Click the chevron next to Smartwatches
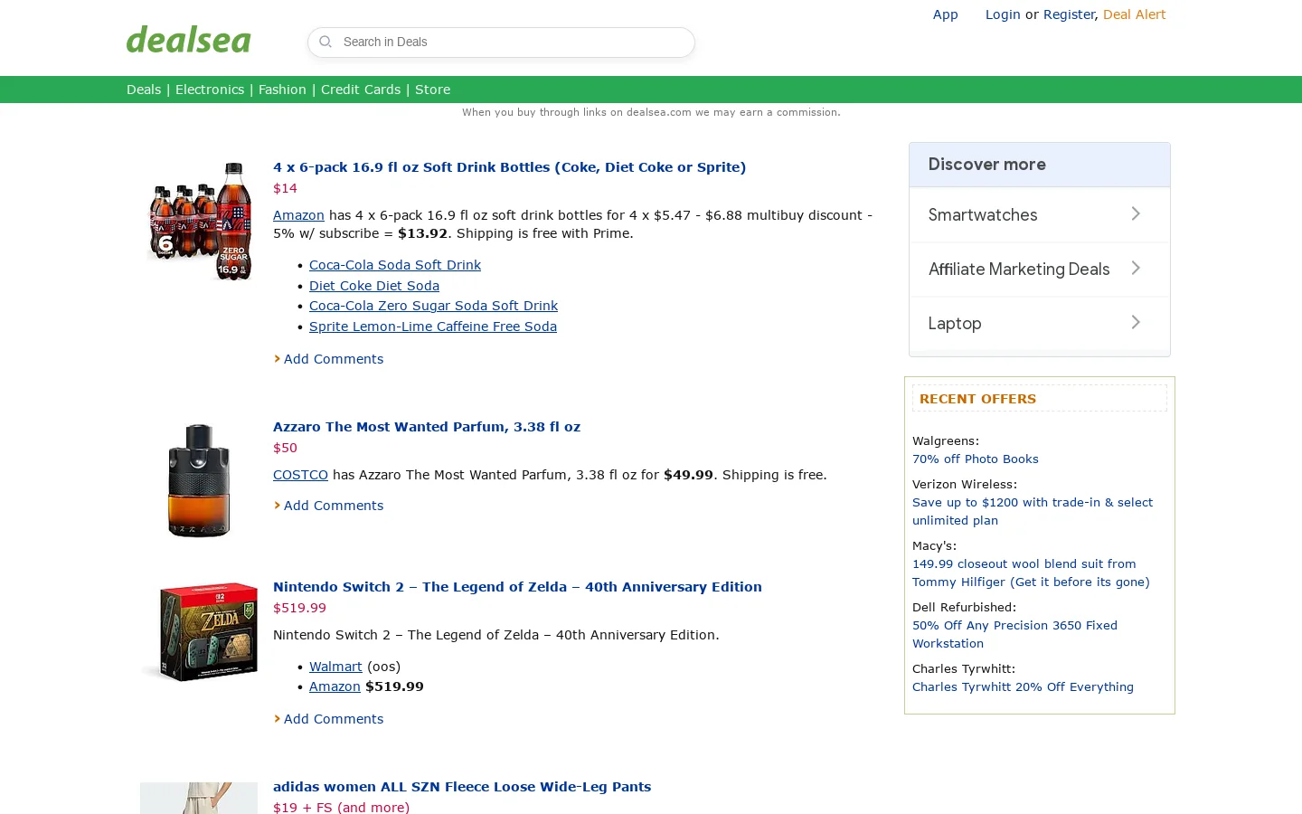This screenshot has height=814, width=1302. coord(1136,213)
